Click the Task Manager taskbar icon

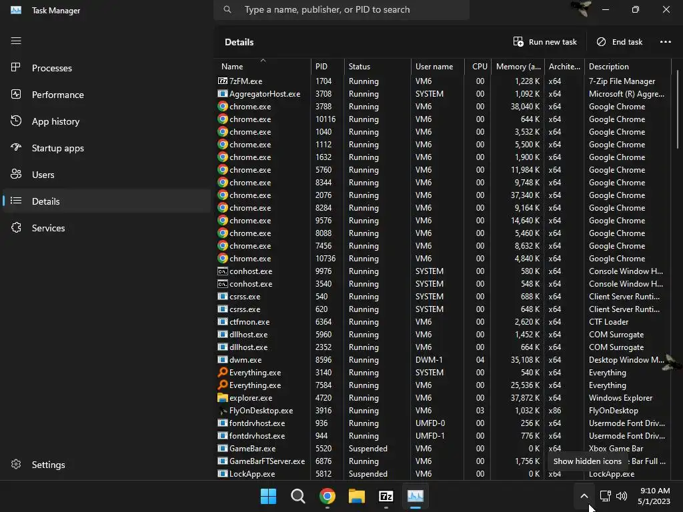coord(416,496)
